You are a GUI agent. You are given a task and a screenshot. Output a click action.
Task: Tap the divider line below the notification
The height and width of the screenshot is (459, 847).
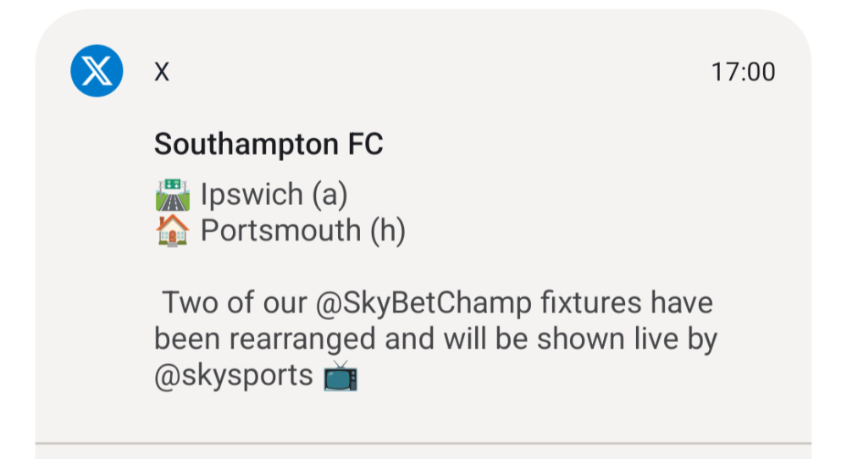click(x=423, y=442)
